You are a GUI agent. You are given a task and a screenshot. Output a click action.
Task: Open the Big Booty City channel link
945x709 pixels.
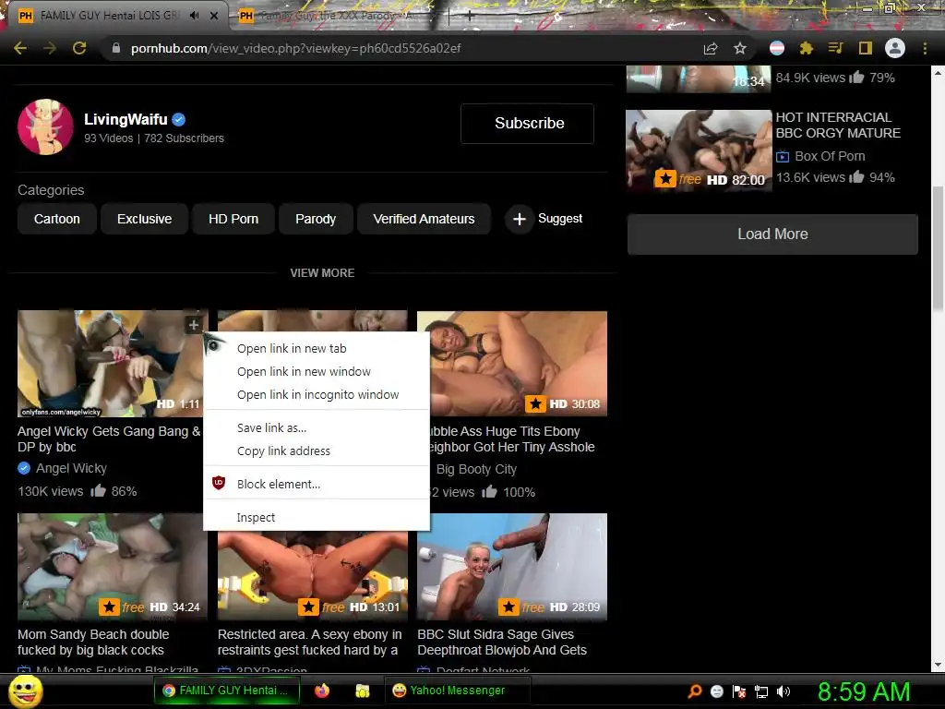tap(476, 469)
